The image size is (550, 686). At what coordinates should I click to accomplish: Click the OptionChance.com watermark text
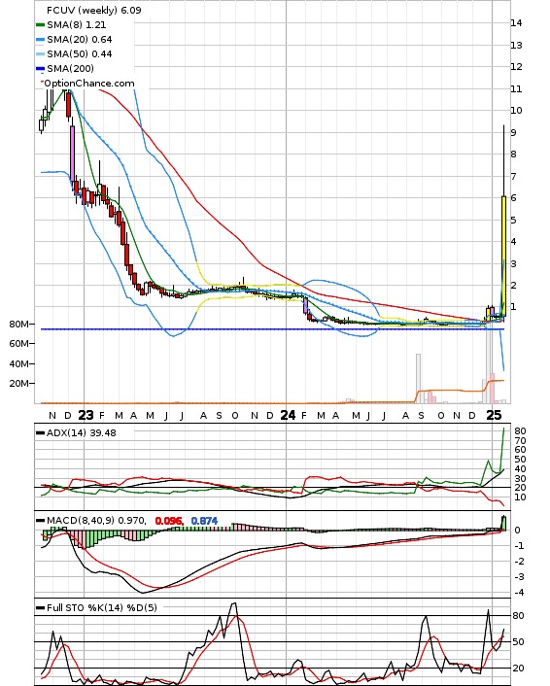(89, 84)
